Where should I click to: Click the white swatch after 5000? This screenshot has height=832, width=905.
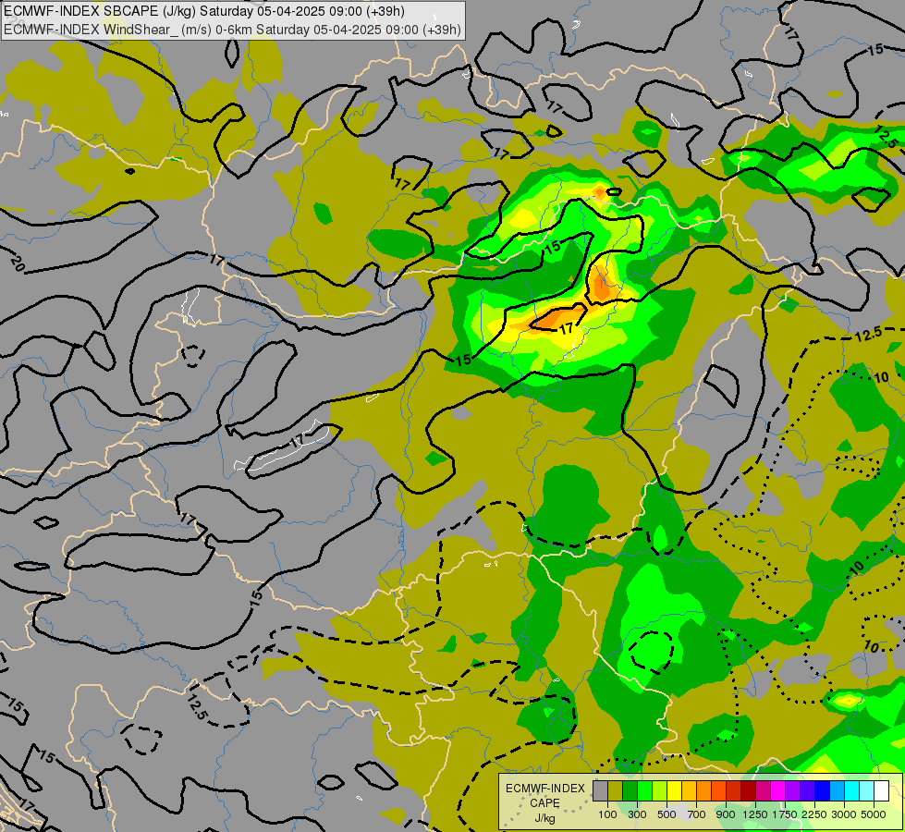coord(881,790)
